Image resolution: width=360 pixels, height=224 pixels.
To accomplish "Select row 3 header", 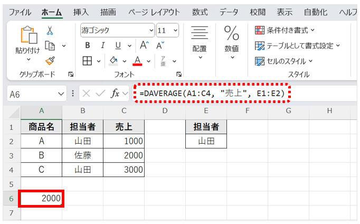I will coord(11,155).
